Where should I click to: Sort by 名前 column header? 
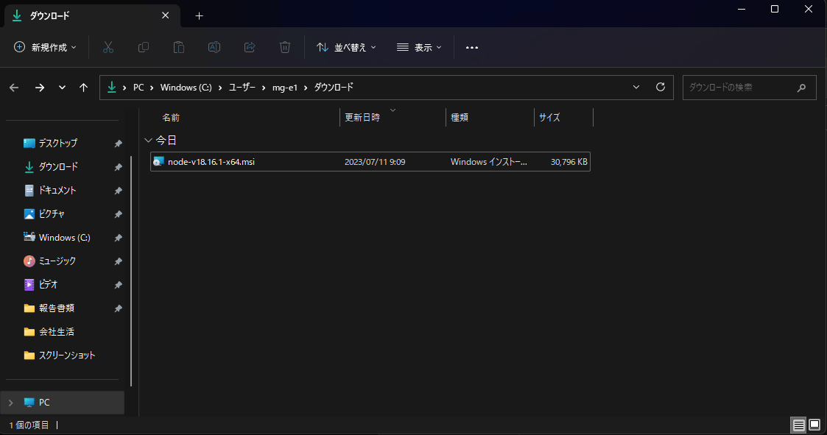point(171,118)
